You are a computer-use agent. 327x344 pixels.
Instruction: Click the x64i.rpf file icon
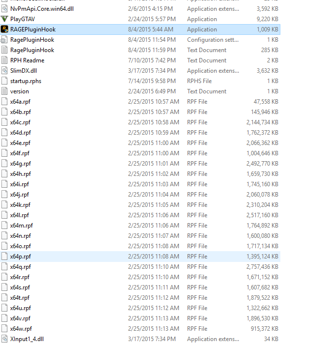point(4,184)
